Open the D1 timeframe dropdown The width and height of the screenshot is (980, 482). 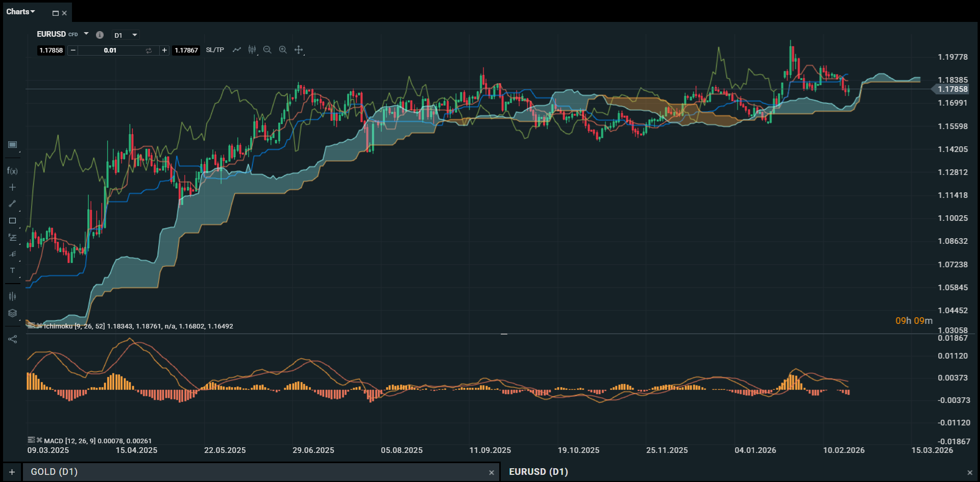pyautogui.click(x=126, y=35)
